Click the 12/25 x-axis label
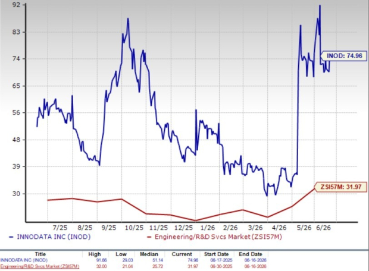 coord(183,228)
